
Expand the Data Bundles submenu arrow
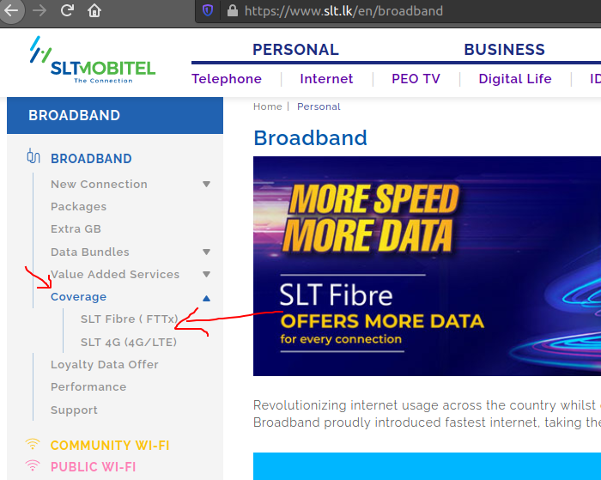click(207, 252)
